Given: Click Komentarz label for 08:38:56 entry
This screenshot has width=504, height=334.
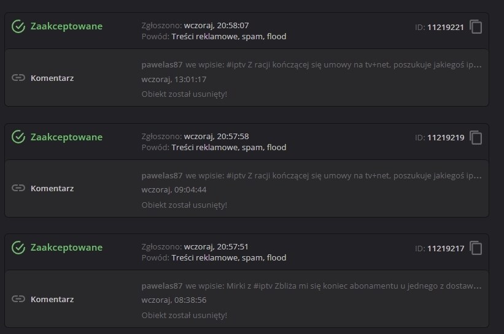Looking at the screenshot, I should (x=52, y=299).
